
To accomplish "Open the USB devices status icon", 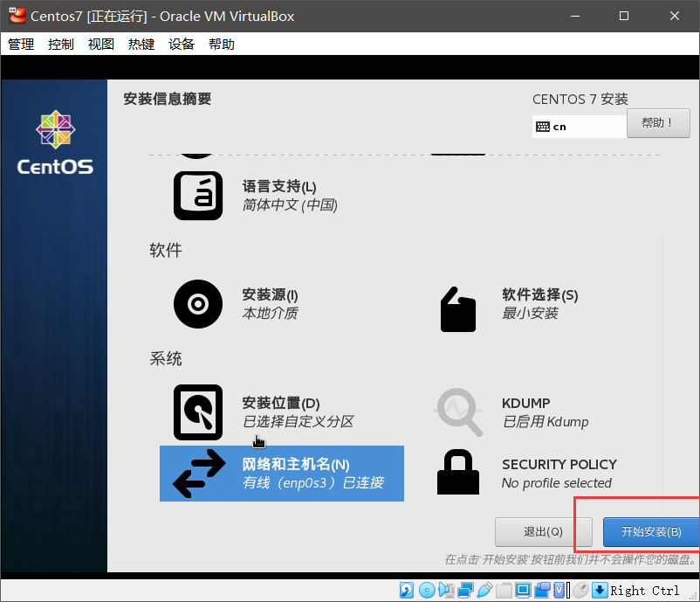I will (x=484, y=590).
